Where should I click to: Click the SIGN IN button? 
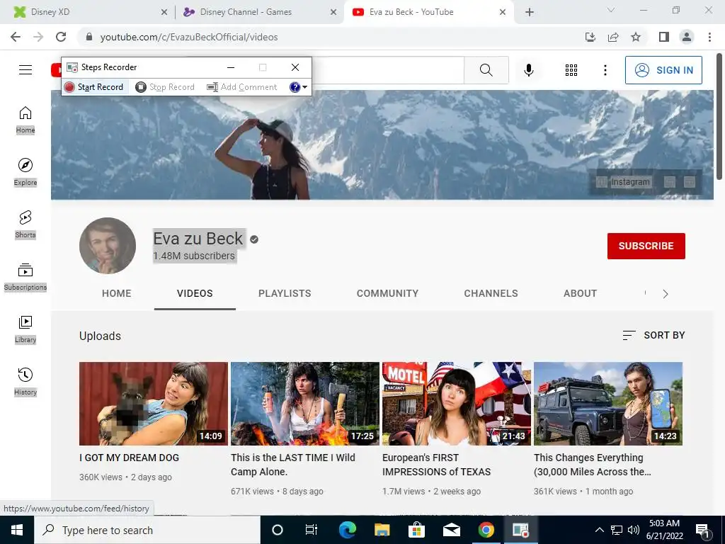[x=663, y=70]
